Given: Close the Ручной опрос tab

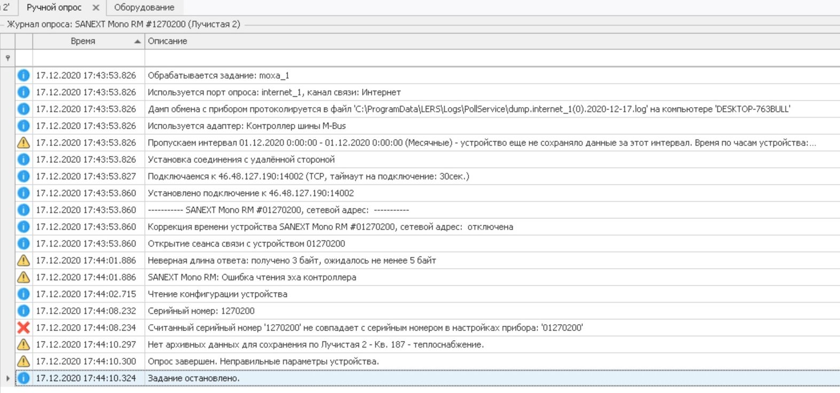Looking at the screenshot, I should click(x=96, y=7).
